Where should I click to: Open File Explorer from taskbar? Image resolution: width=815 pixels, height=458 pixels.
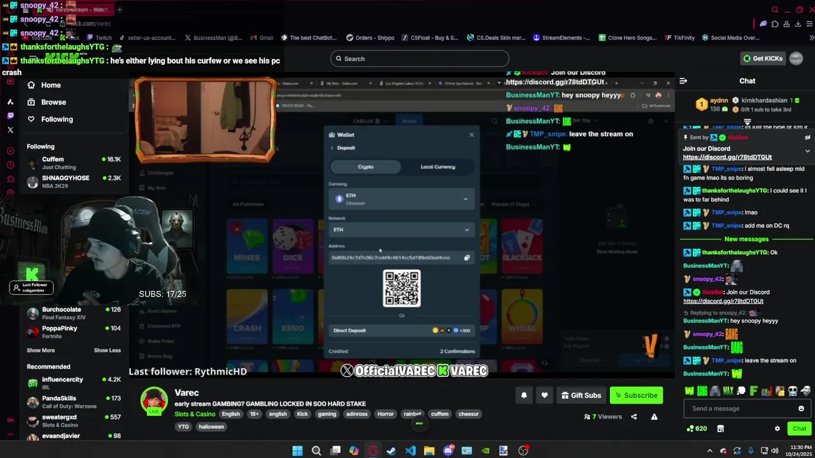point(429,450)
